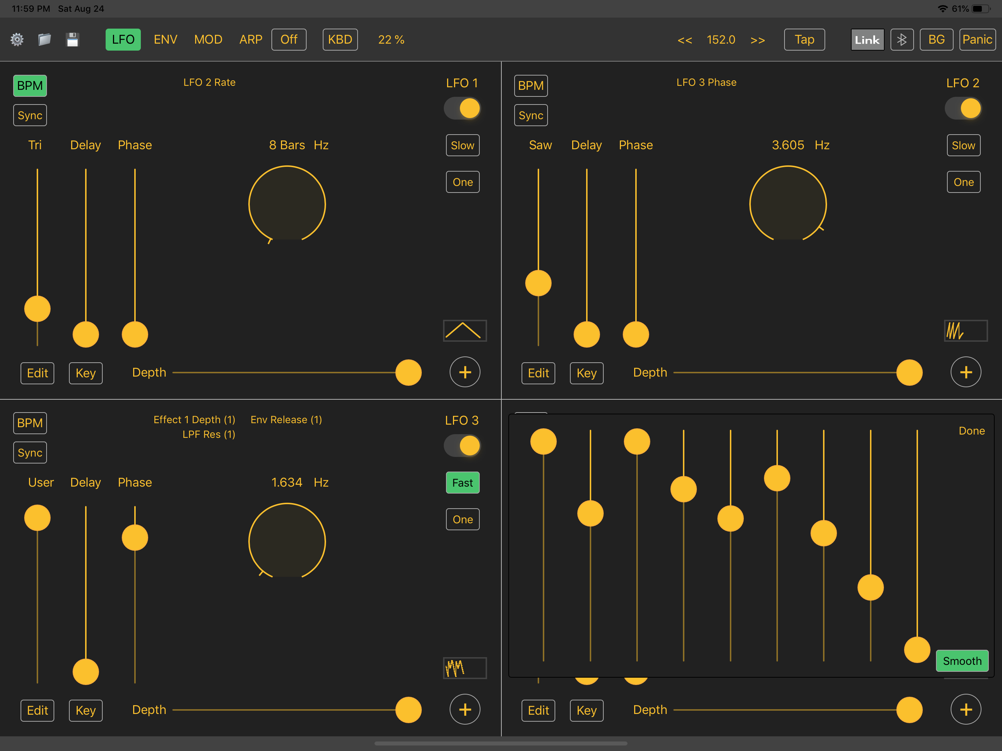Switch to the ENV tab

click(x=165, y=40)
